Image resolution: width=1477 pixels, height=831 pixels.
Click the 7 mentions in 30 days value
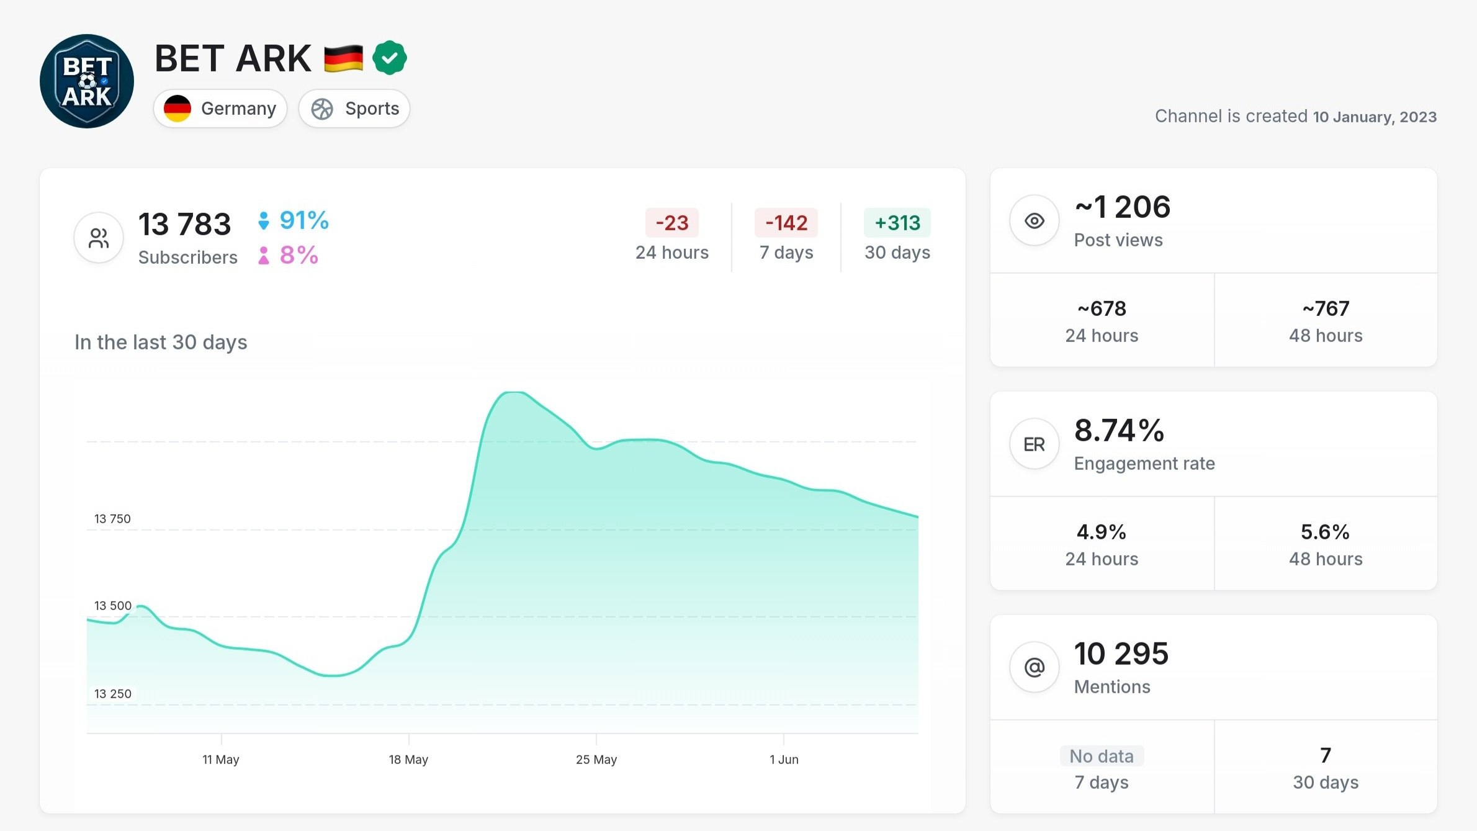[1326, 755]
